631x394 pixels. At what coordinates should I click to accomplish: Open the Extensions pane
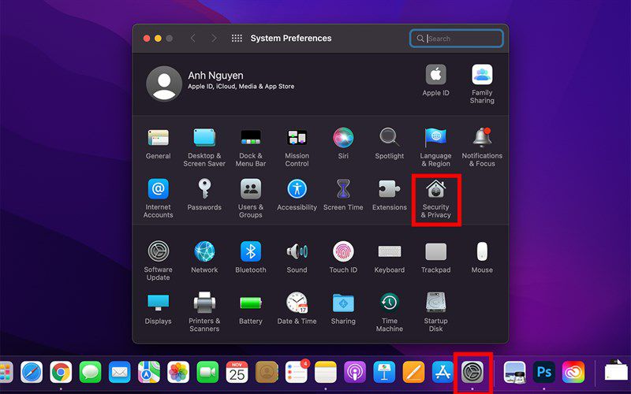[390, 195]
